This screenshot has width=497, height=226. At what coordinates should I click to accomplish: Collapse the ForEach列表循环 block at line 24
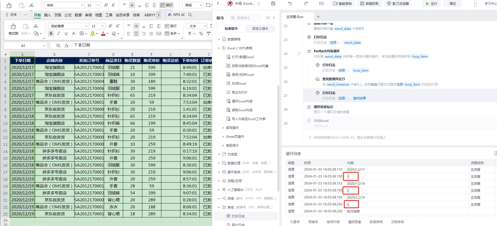click(299, 54)
